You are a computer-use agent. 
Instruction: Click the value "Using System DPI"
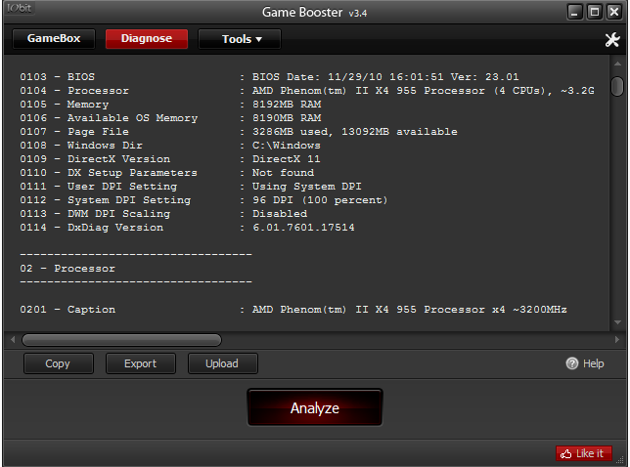tap(306, 186)
